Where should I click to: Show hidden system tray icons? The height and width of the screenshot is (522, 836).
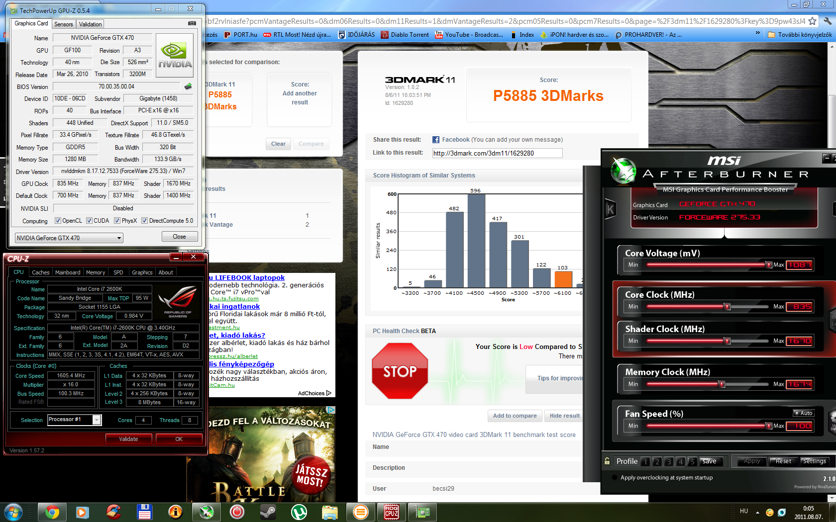pyautogui.click(x=757, y=512)
